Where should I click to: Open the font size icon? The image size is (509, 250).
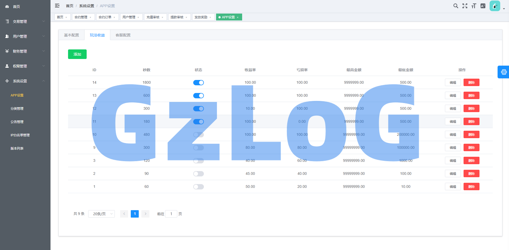click(x=474, y=6)
